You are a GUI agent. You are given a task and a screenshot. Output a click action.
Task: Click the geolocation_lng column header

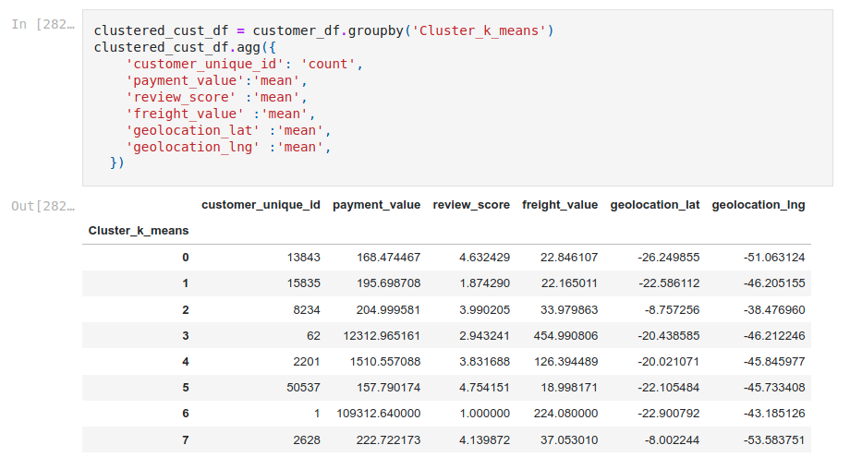click(x=759, y=205)
